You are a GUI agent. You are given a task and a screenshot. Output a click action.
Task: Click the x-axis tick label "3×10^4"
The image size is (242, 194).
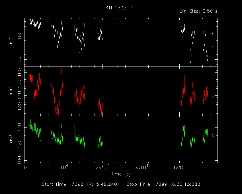[141, 167]
